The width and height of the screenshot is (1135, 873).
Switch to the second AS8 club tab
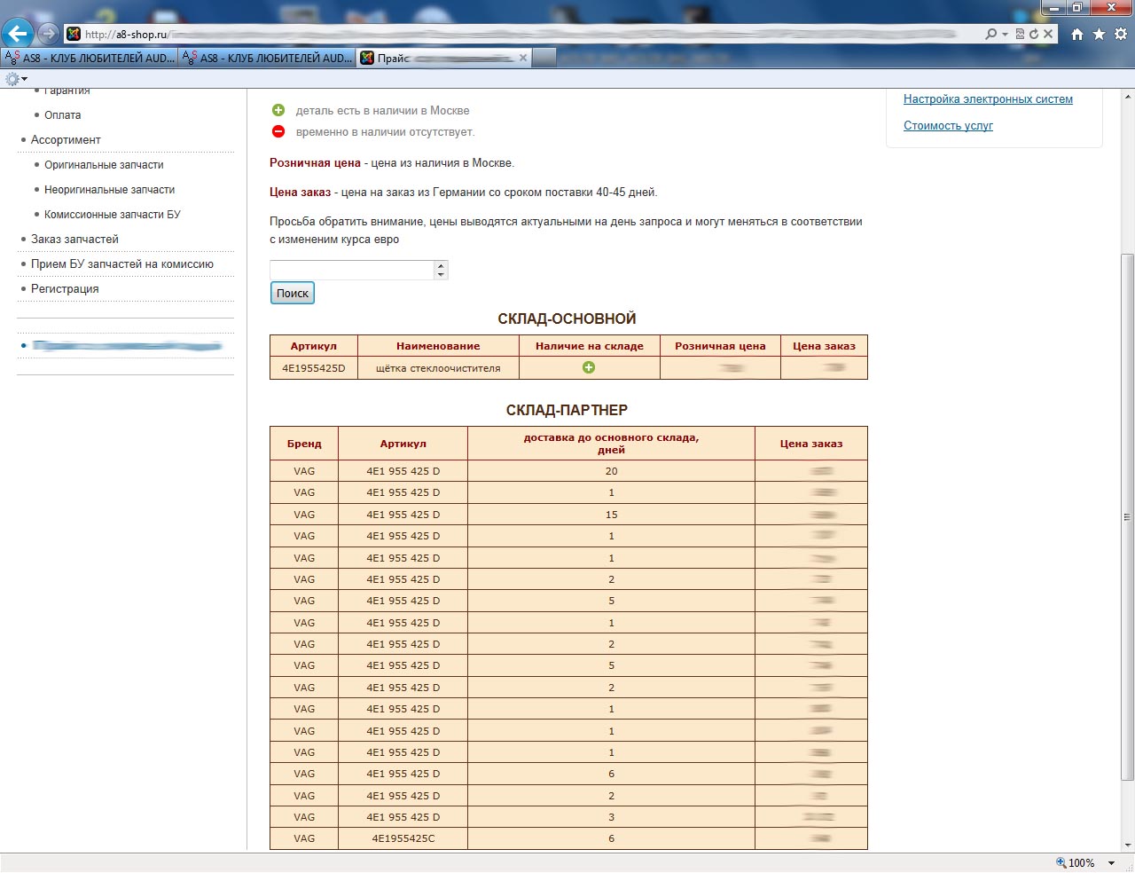[x=267, y=58]
